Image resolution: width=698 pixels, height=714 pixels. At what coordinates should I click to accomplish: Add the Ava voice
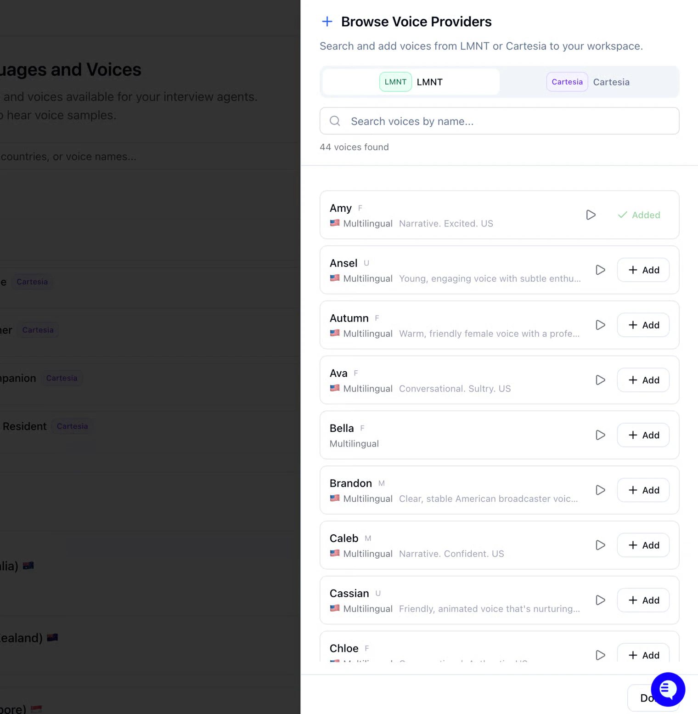643,380
